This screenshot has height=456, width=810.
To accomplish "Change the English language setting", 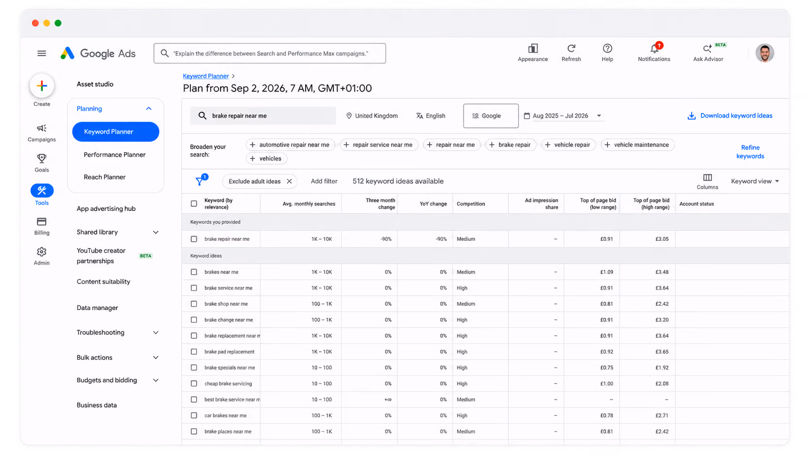I will (431, 116).
